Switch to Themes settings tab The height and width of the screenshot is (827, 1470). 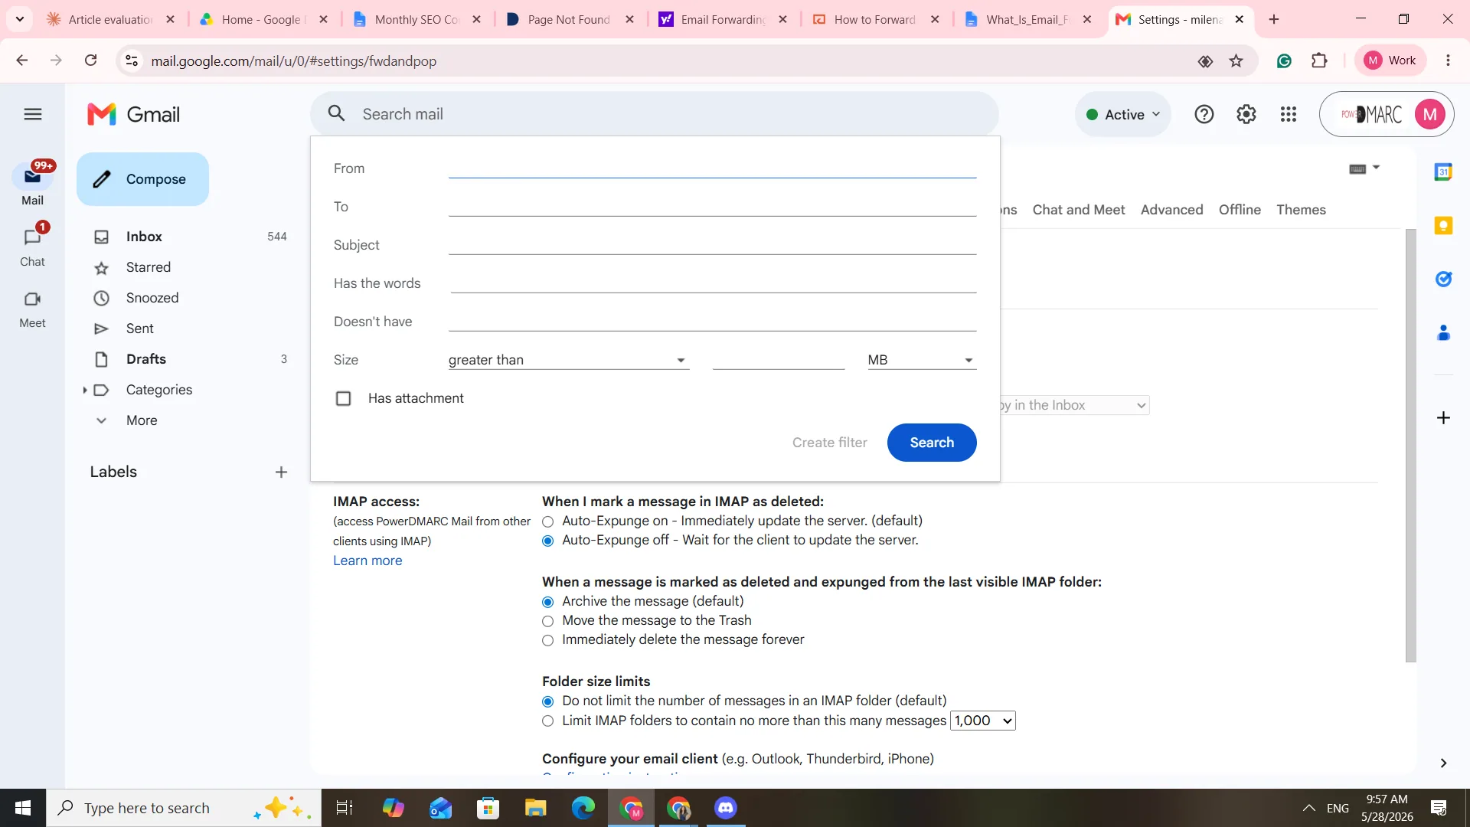pos(1301,210)
